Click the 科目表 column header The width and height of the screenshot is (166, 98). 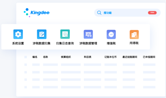click(x=88, y=57)
